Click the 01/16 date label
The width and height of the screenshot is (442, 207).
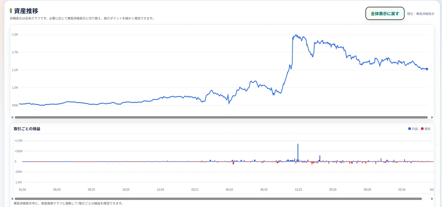(22, 190)
